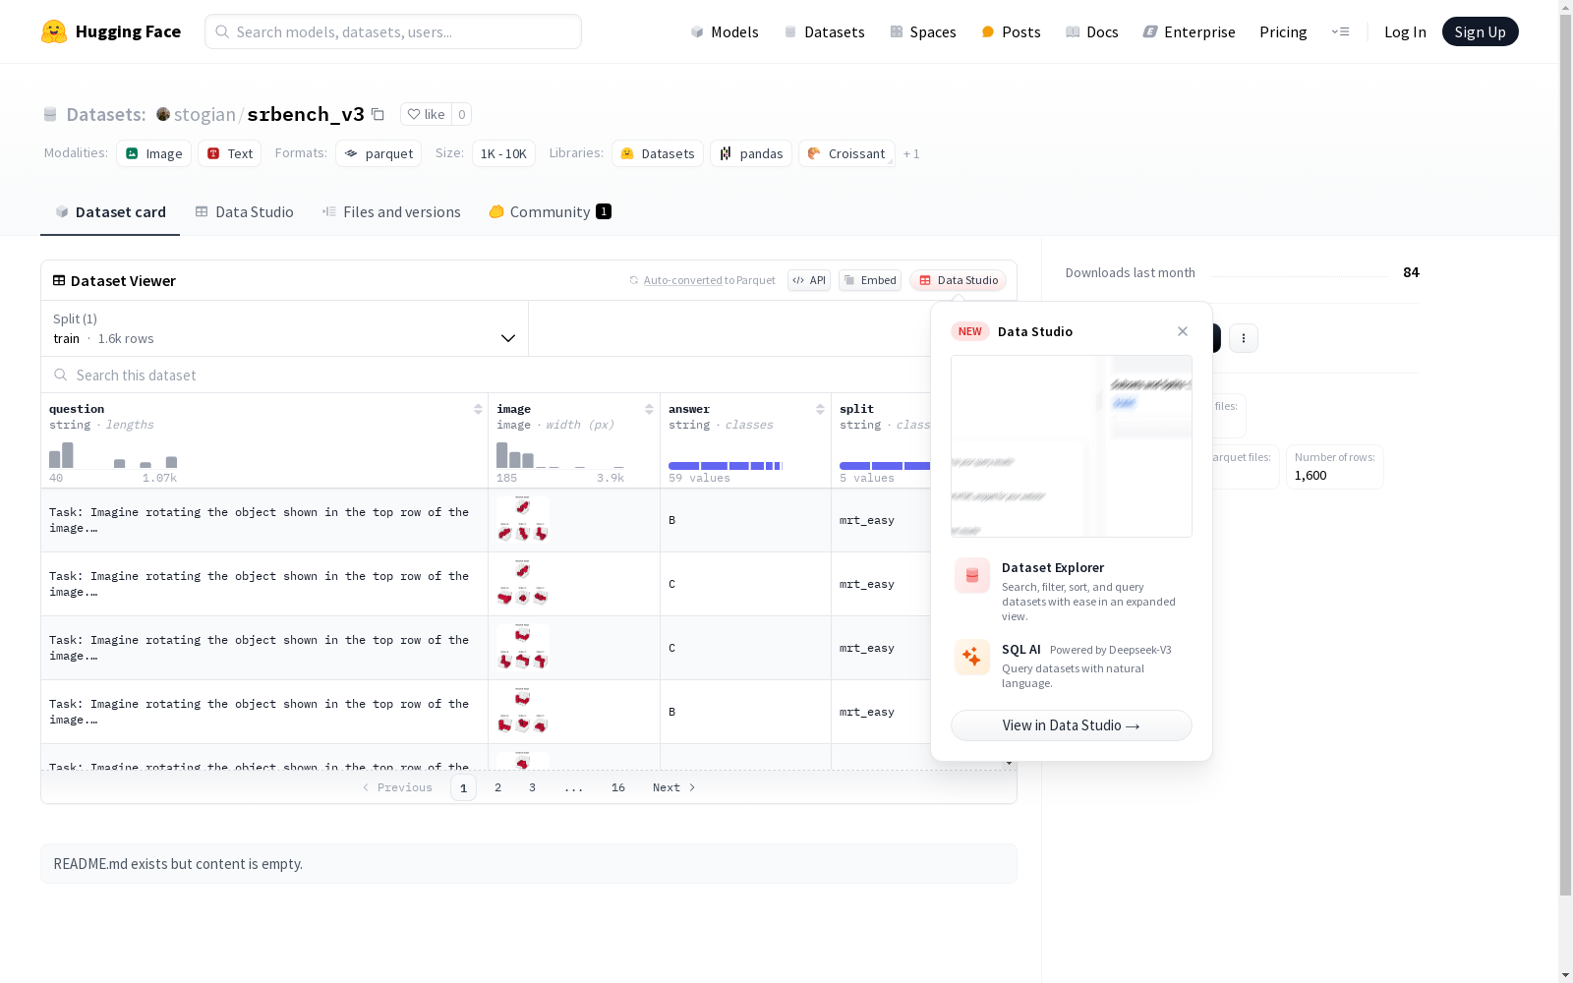Click the Hugging Face logo
This screenshot has width=1573, height=983.
pyautogui.click(x=110, y=31)
